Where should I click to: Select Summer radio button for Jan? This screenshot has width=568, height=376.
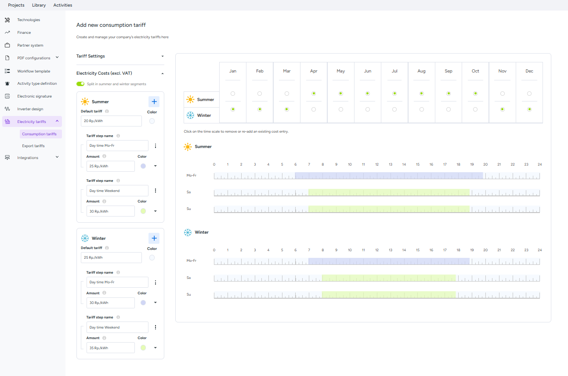233,94
